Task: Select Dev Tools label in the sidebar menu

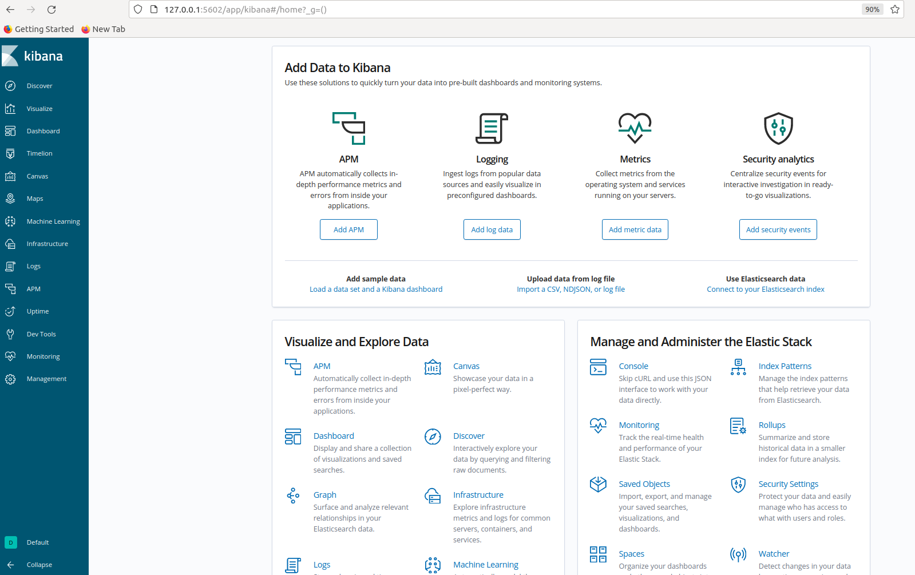Action: 41,334
